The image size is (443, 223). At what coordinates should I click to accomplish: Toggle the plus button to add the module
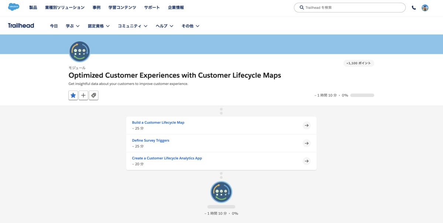(x=83, y=95)
